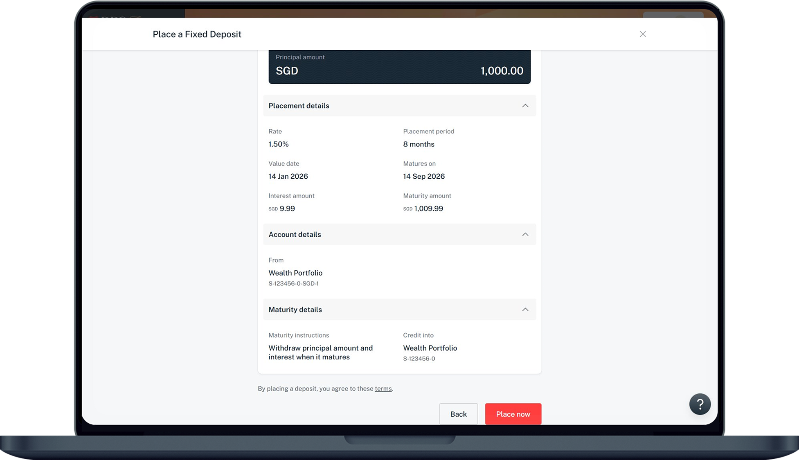Go Back to the previous step

tap(458, 414)
